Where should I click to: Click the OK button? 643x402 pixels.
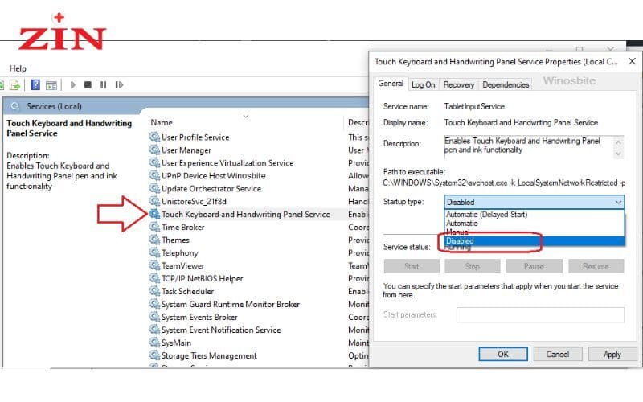click(x=503, y=354)
